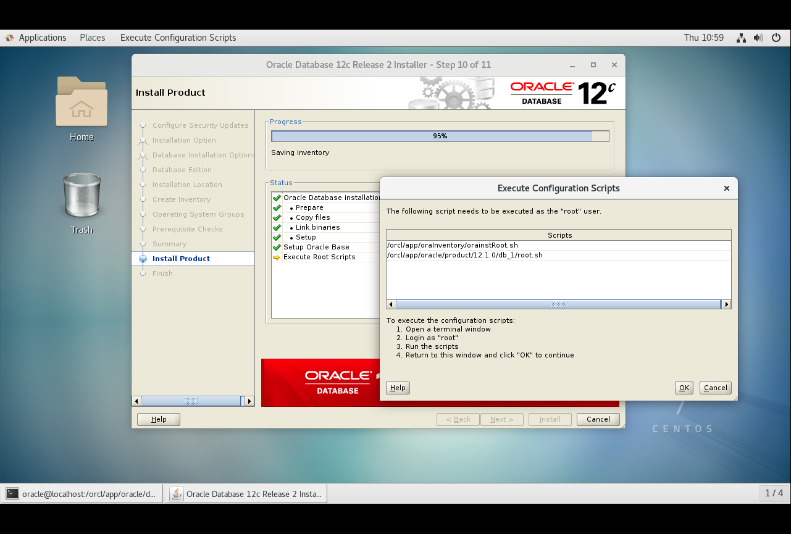Viewport: 791px width, 534px height.
Task: Click OK in the configuration scripts dialog
Action: (x=684, y=388)
